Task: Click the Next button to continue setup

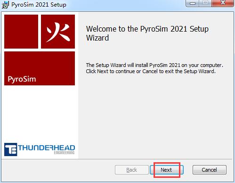Action: (167, 170)
